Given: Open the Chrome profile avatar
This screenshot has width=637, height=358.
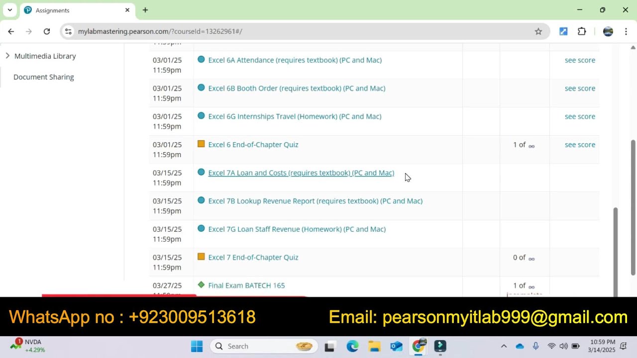Looking at the screenshot, I should pos(608,31).
